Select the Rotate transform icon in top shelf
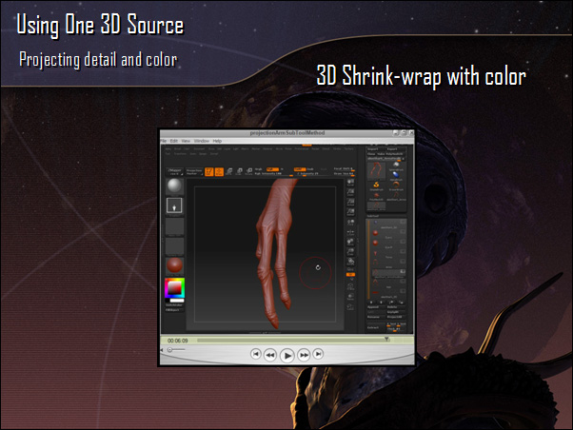573x430 pixels. [x=248, y=171]
